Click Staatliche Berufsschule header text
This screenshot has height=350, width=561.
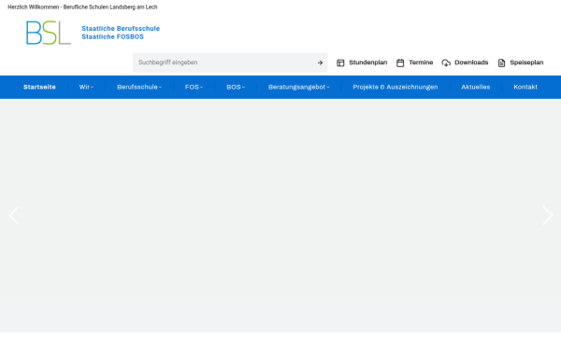click(121, 29)
